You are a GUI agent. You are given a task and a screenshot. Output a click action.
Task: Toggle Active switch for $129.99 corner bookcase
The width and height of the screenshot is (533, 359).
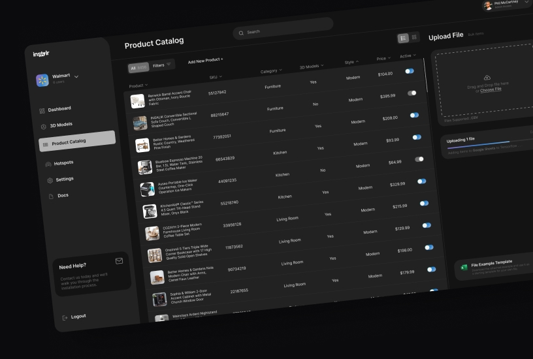[427, 226]
